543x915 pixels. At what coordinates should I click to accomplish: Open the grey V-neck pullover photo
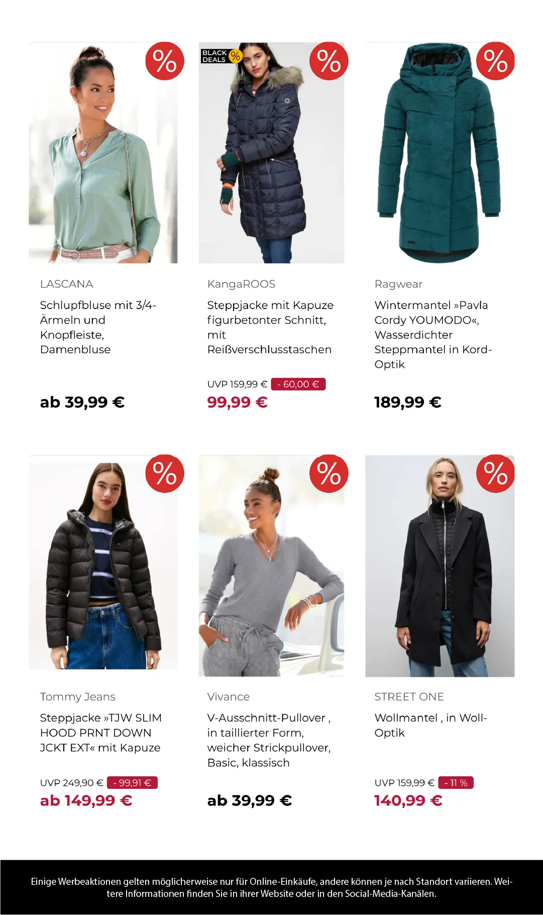271,566
